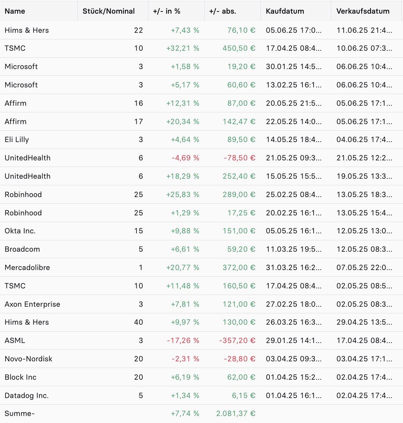Select the Broadcom trade row
The image size is (403, 423).
point(201,249)
